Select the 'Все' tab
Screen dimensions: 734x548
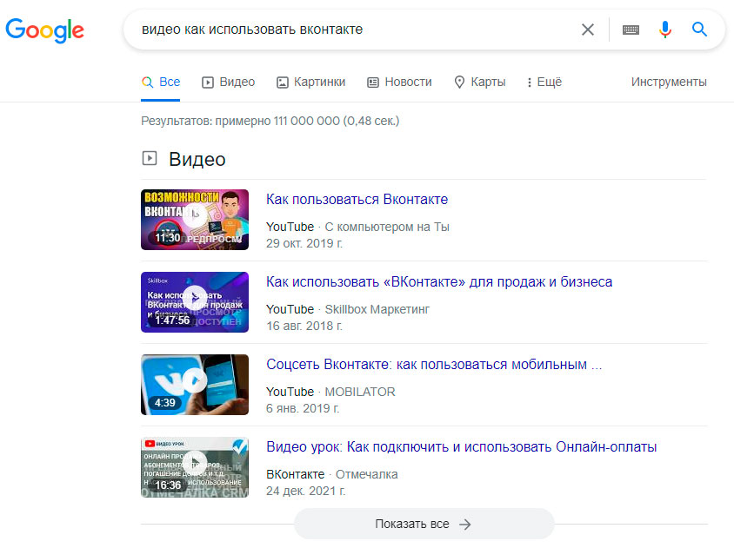point(161,82)
